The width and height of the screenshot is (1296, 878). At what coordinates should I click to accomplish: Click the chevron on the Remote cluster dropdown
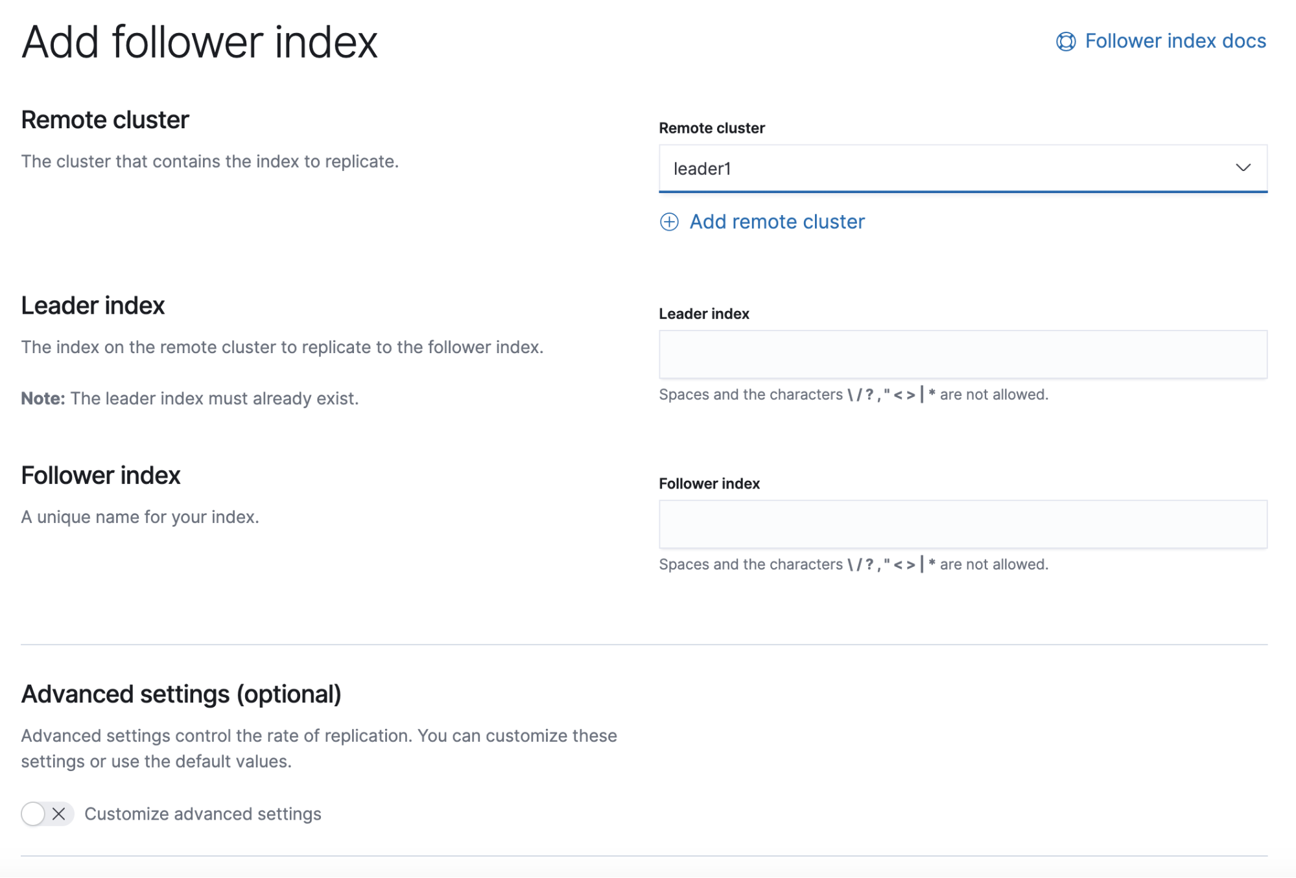pyautogui.click(x=1244, y=168)
